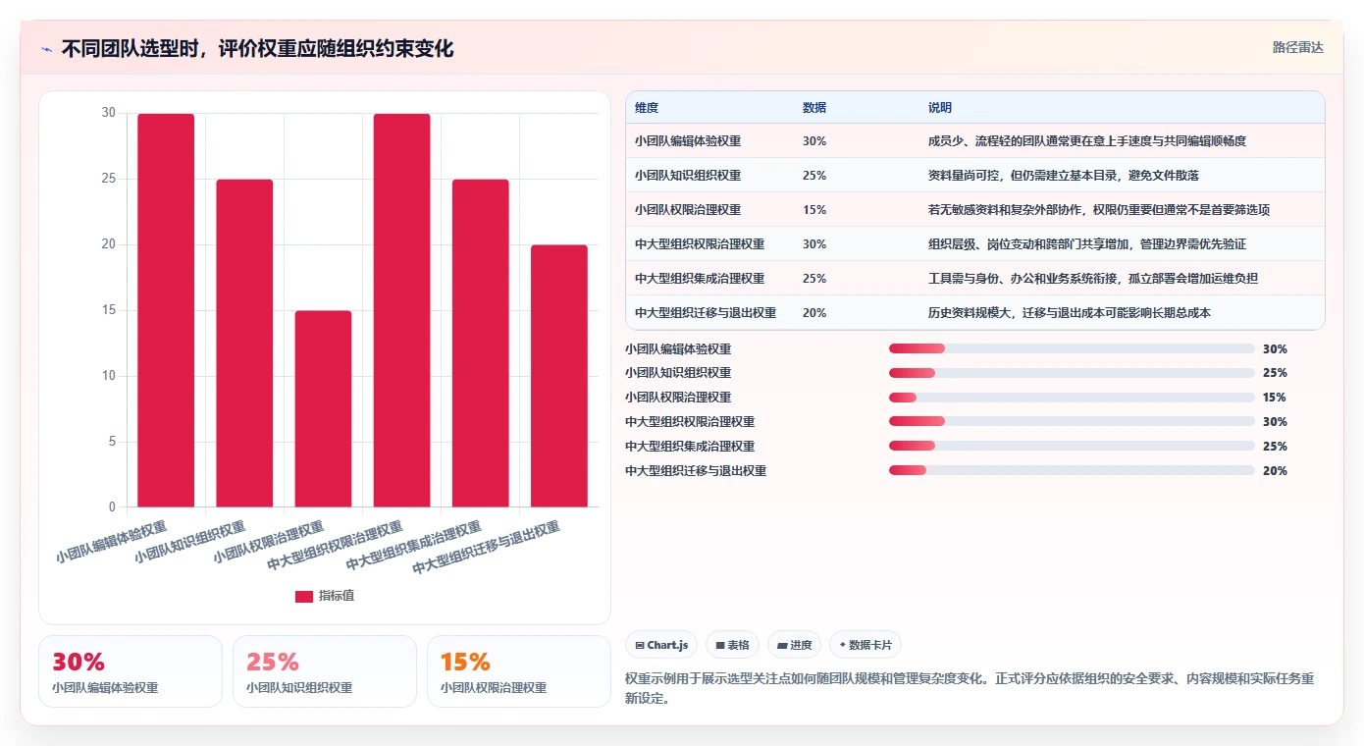Image resolution: width=1364 pixels, height=746 pixels.
Task: Open the 25% 小团队知识组织权重 data card
Action: (x=325, y=671)
